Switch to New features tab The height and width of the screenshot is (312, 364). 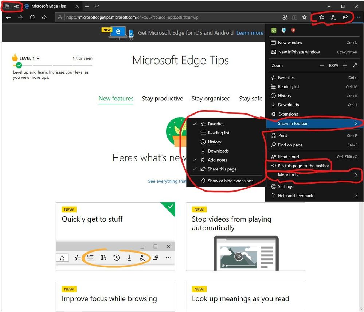116,99
